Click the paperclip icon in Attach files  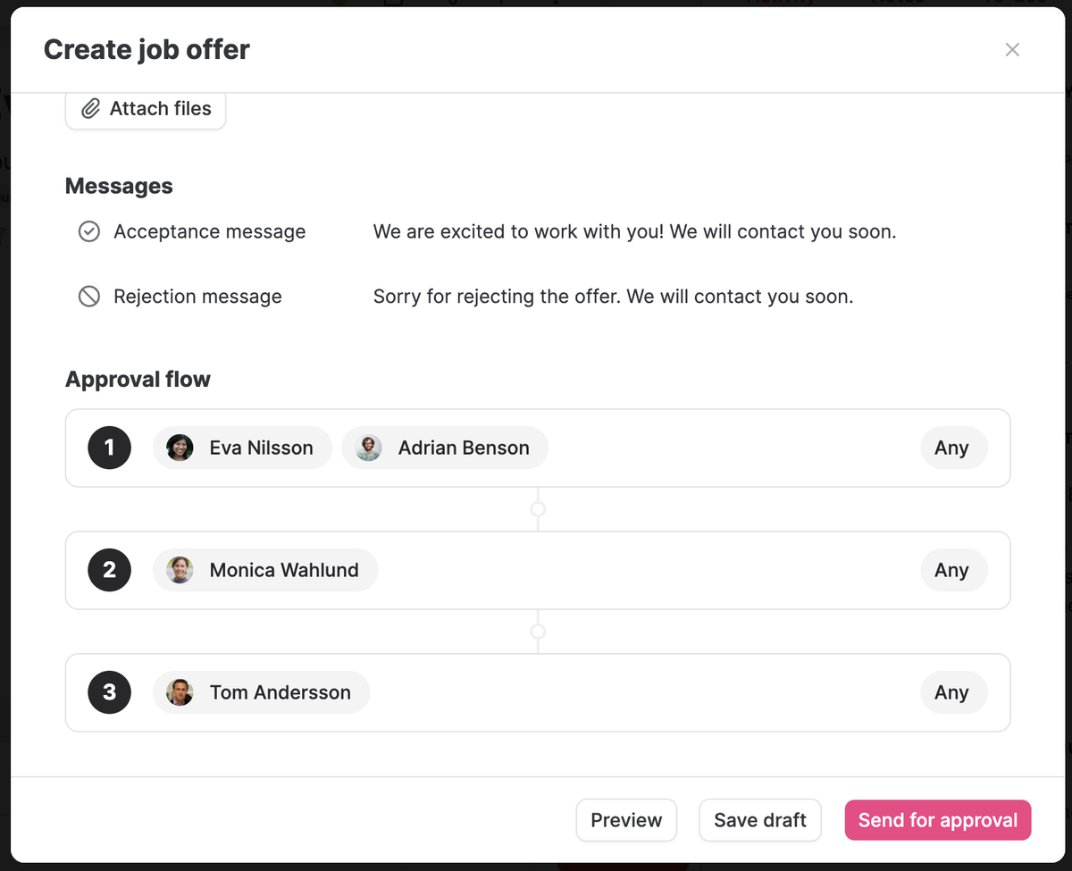tap(90, 109)
